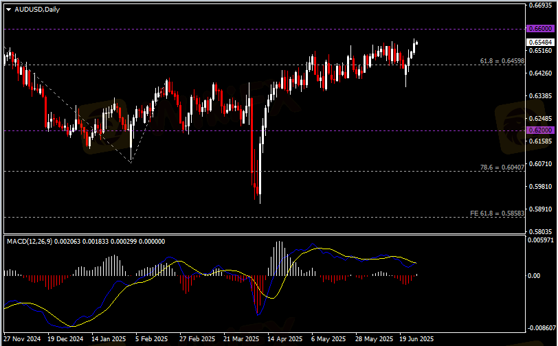Click the 0.66935 price axis value
Image resolution: width=558 pixels, height=346 pixels.
(540, 5)
